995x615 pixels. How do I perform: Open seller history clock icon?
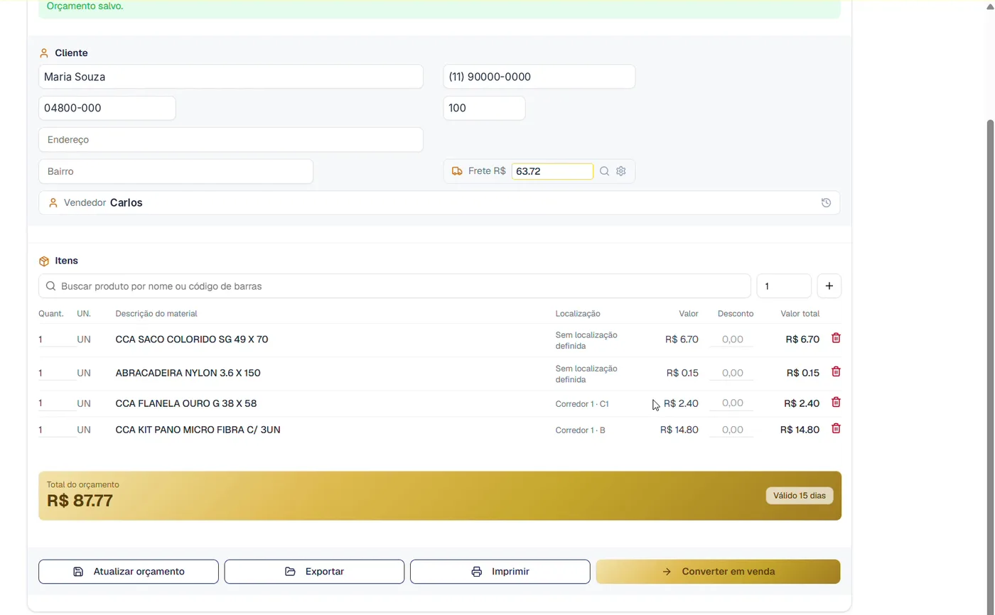click(826, 203)
